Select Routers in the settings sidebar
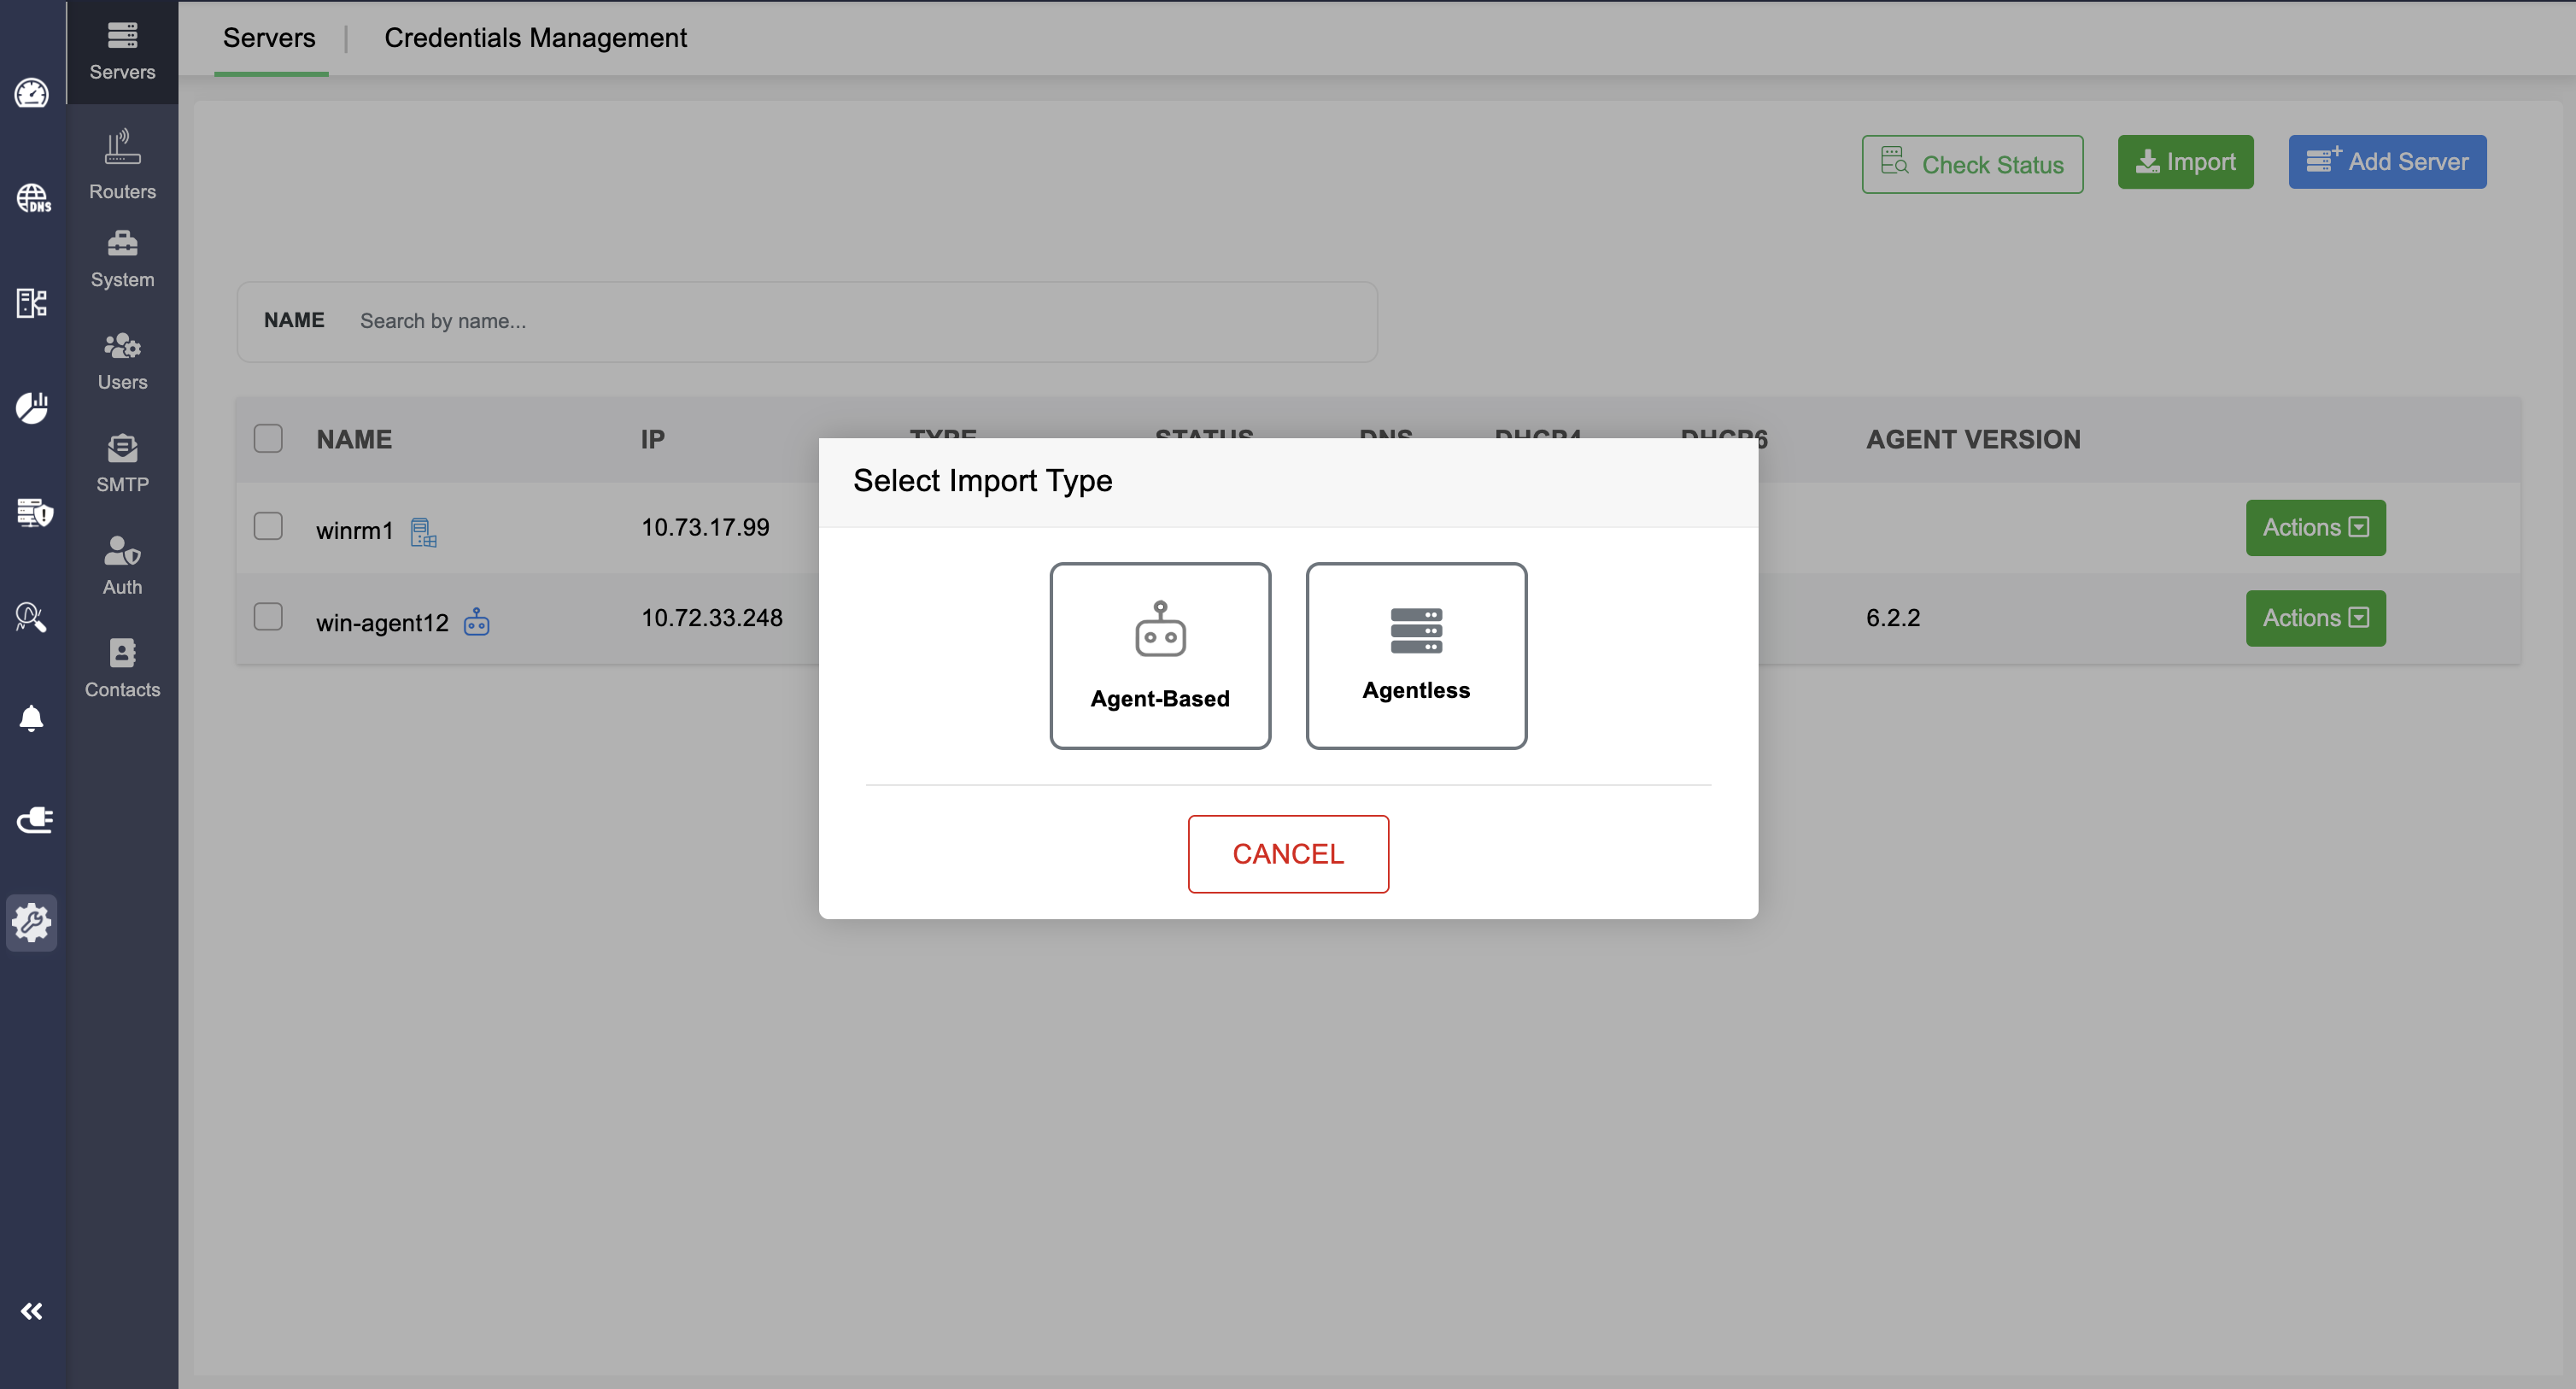 pos(122,165)
